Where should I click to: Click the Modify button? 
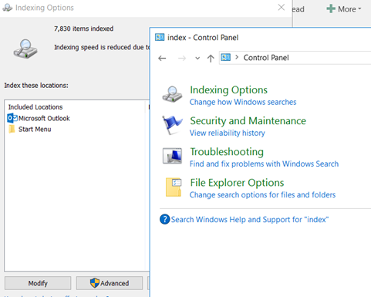[x=38, y=283]
